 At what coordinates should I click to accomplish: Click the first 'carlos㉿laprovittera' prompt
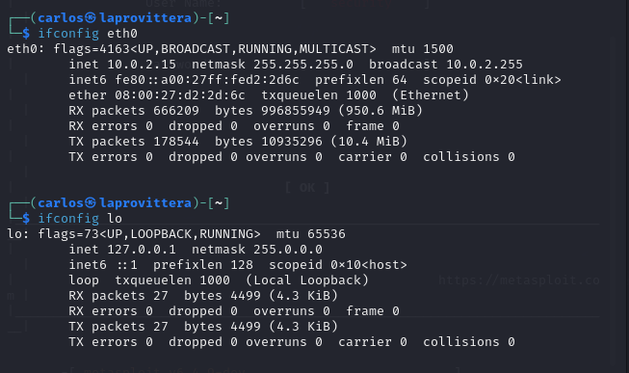pos(115,18)
